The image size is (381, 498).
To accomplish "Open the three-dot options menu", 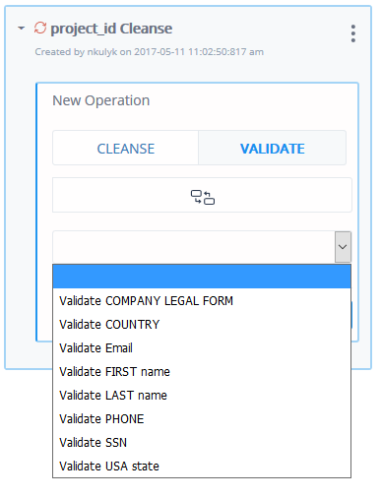I will click(353, 33).
